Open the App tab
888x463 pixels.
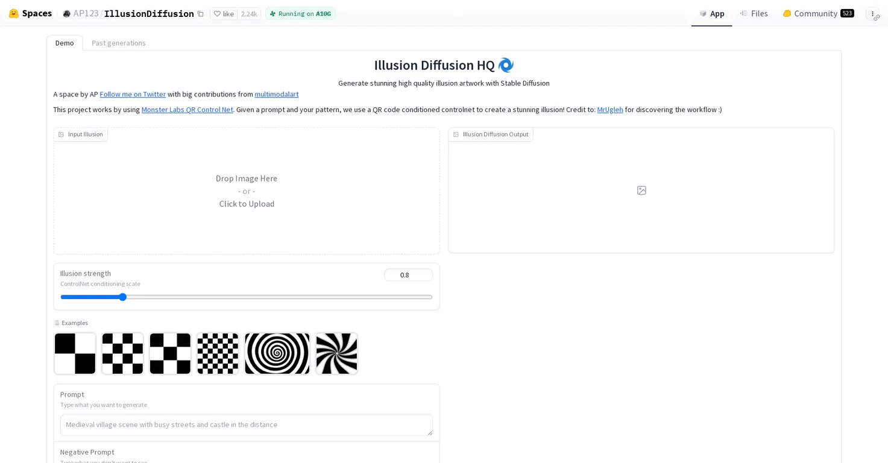pyautogui.click(x=711, y=13)
